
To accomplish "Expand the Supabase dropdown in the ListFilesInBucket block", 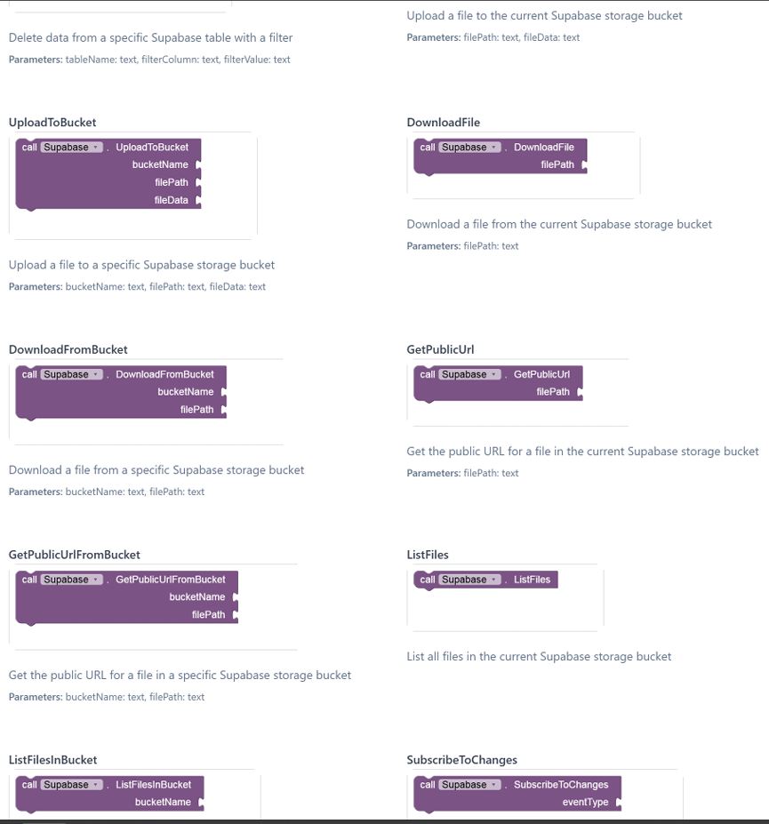I will click(72, 786).
